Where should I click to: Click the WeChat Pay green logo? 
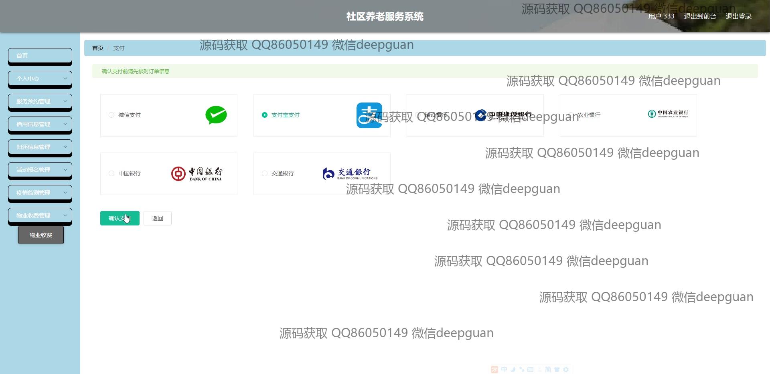[216, 115]
